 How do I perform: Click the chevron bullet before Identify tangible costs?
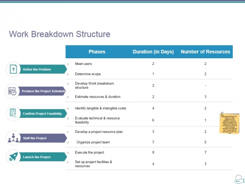click(x=68, y=109)
